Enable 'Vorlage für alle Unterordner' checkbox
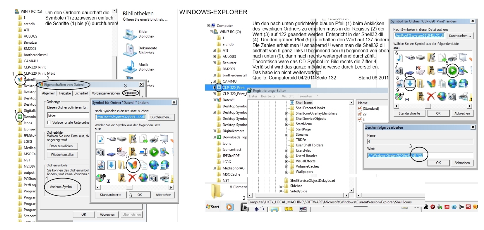 click(49, 123)
